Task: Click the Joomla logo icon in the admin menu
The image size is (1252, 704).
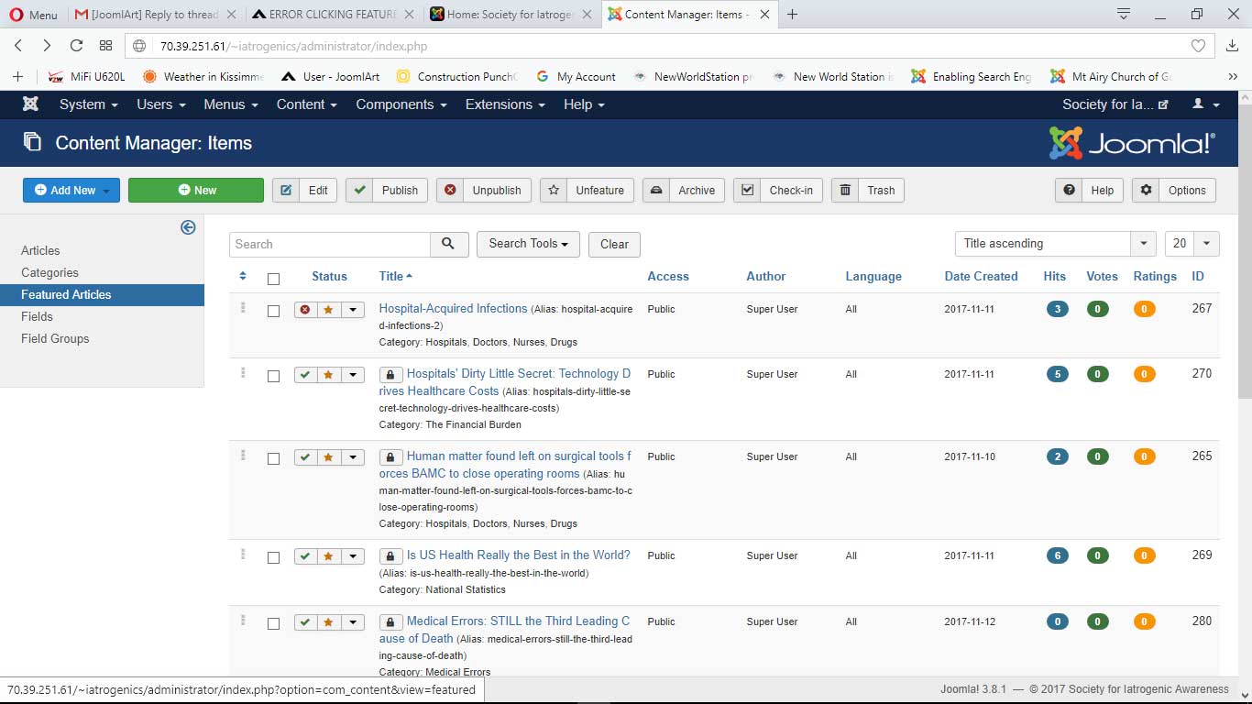Action: [30, 104]
